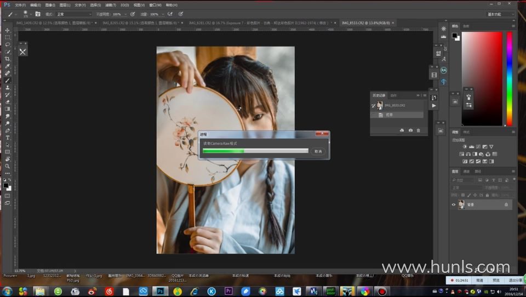Select the Lasso tool
Viewport: 526px width, 297px height.
coord(7,44)
